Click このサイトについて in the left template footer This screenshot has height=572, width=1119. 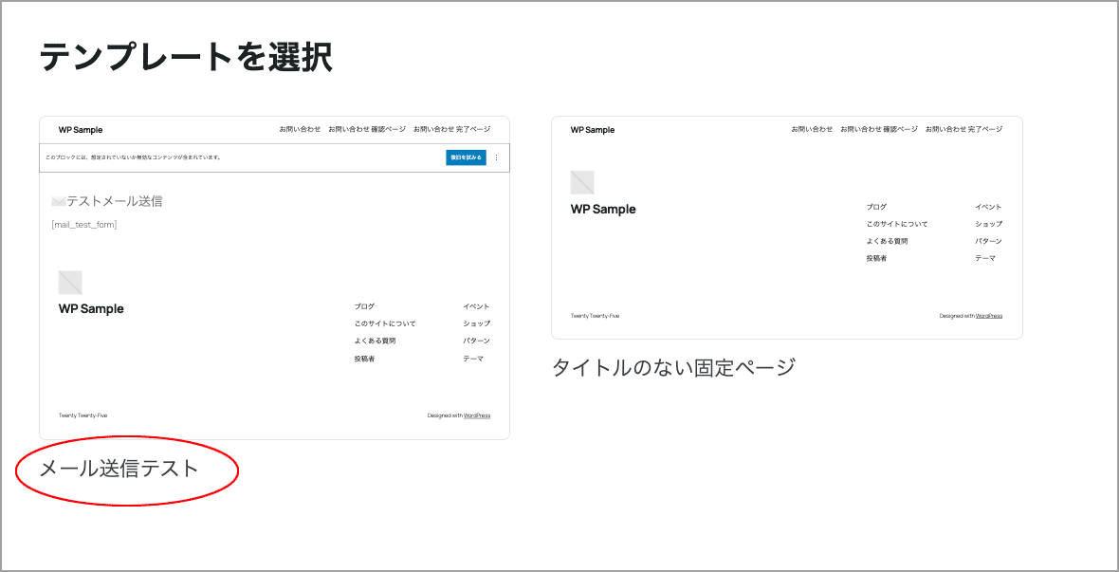pos(385,323)
